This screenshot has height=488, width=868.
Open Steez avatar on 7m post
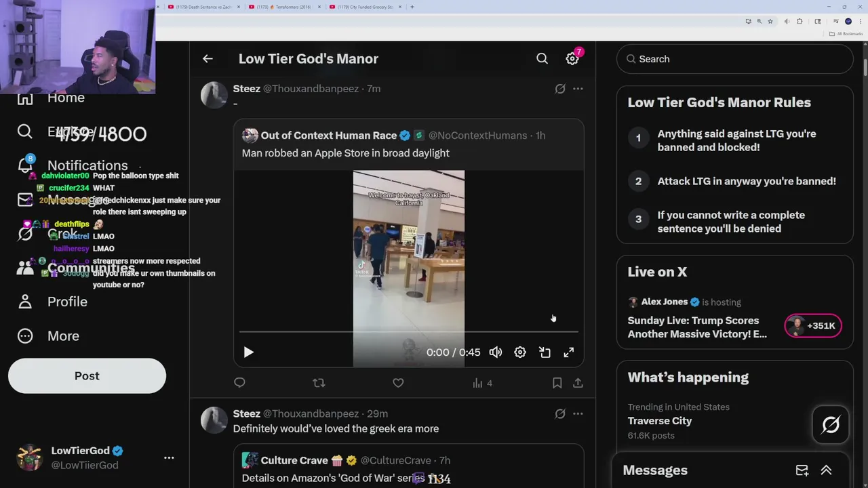click(214, 96)
